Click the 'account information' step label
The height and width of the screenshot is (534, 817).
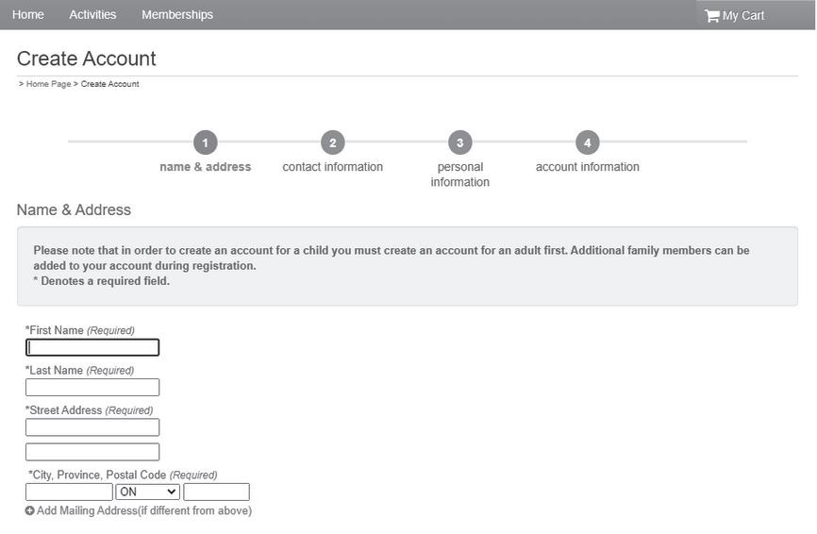click(x=587, y=167)
